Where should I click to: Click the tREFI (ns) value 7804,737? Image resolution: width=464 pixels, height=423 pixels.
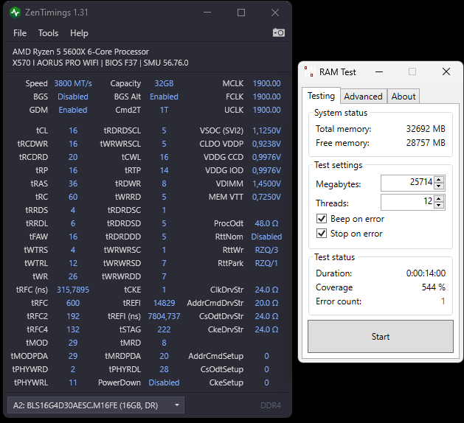pyautogui.click(x=164, y=316)
